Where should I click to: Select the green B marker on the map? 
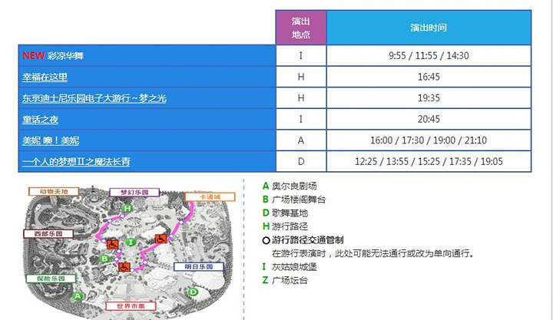[104, 259]
